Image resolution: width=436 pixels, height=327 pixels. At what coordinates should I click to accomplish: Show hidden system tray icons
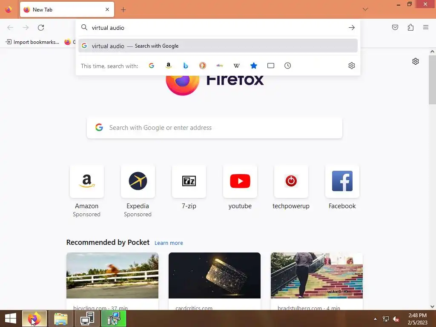point(375,319)
